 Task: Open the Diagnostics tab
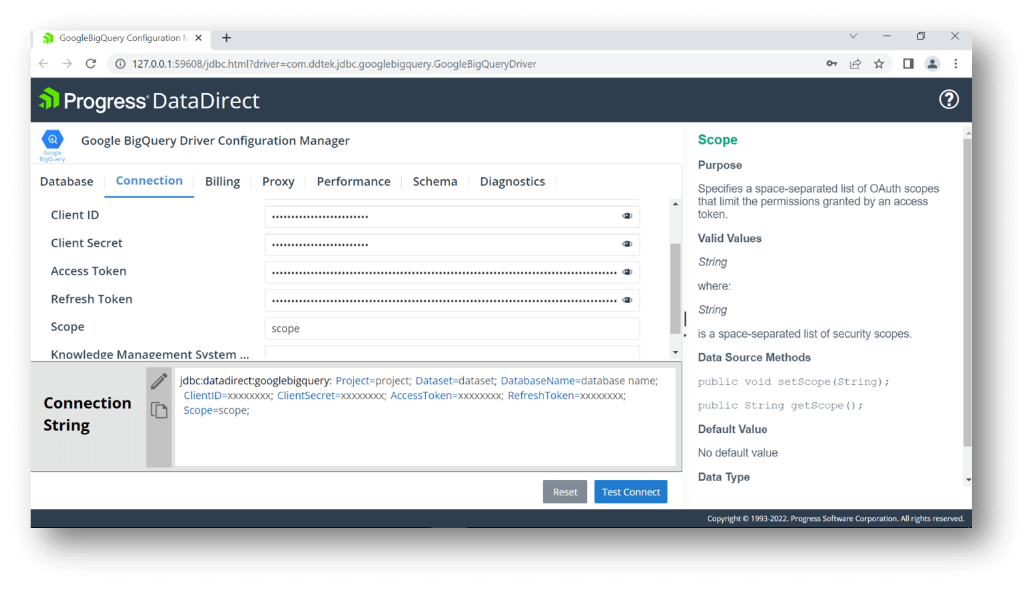click(512, 182)
